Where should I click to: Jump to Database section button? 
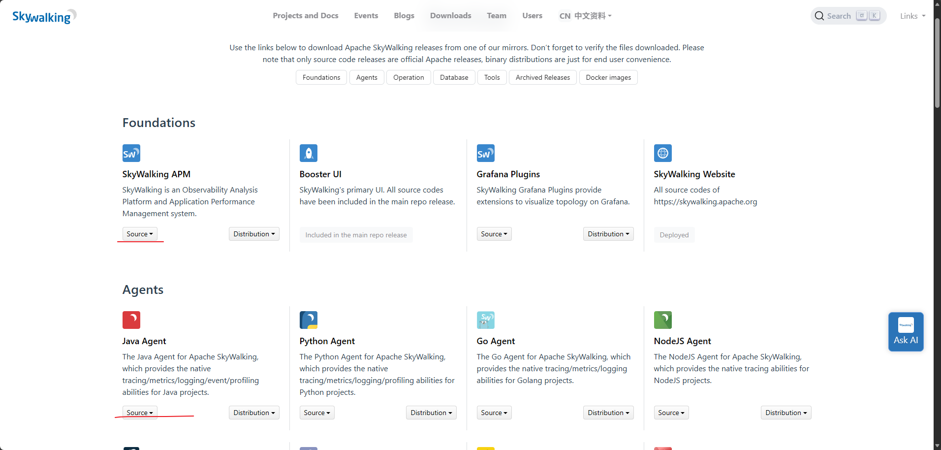click(454, 77)
